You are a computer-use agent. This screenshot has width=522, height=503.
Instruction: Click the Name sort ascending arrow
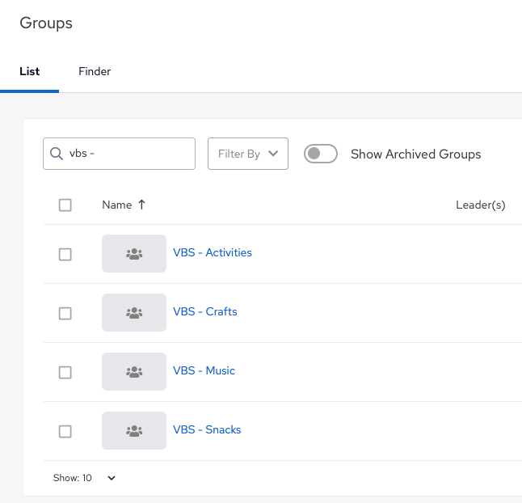(142, 205)
